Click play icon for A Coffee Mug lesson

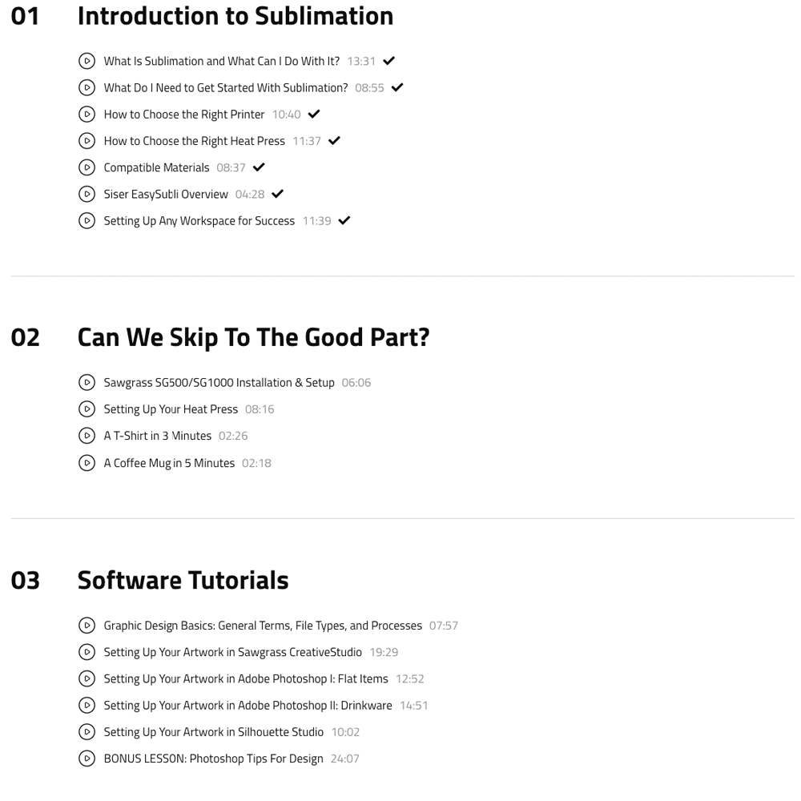point(87,463)
